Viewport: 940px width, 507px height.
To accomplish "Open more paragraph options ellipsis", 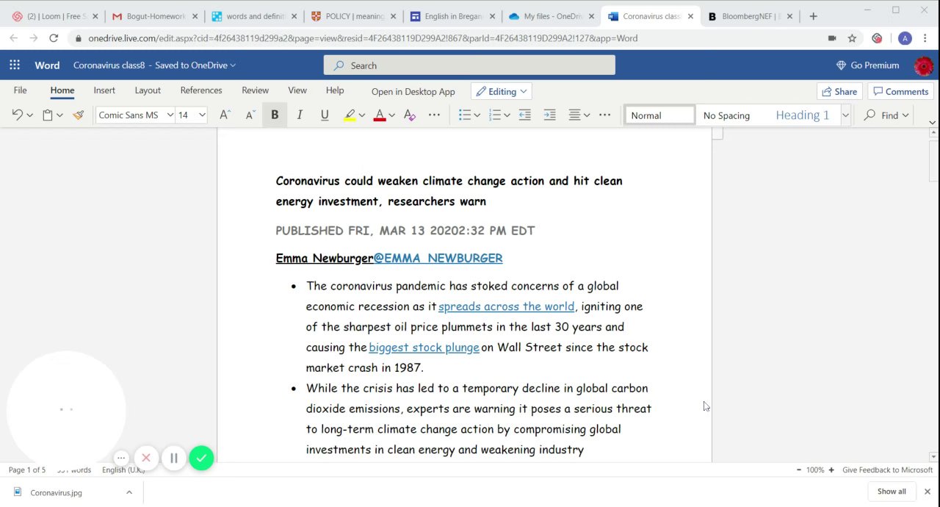I will click(x=604, y=115).
